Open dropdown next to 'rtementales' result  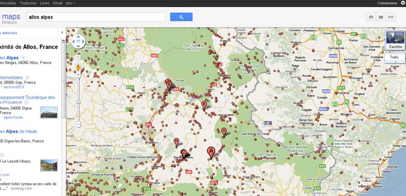coord(27,78)
